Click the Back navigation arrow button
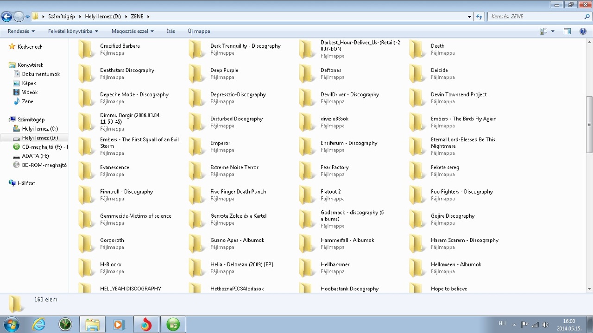Viewport: 593px width, 333px height. [x=6, y=17]
